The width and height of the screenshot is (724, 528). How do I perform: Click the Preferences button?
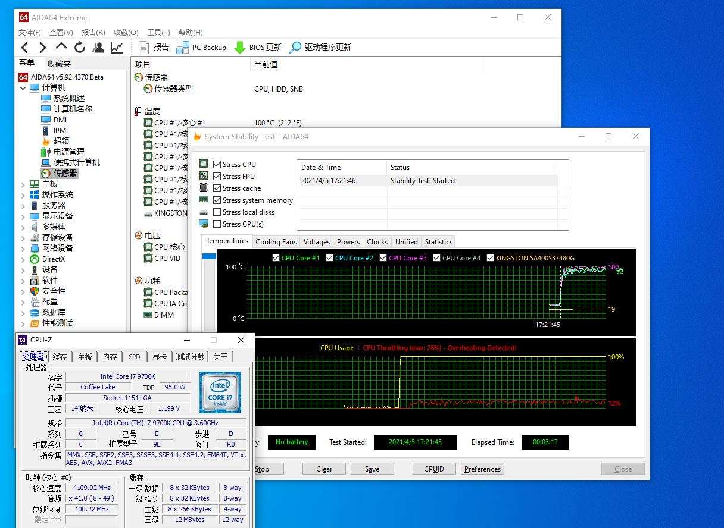click(482, 469)
